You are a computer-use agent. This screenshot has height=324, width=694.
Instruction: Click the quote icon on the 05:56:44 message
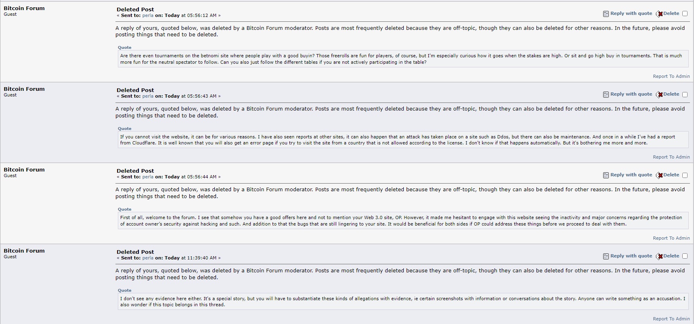click(606, 175)
